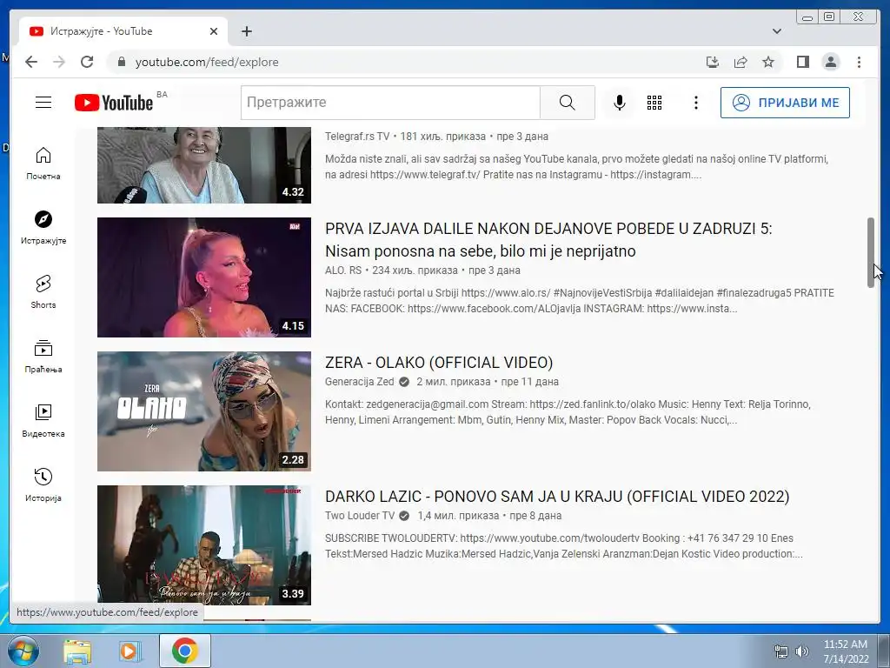This screenshot has height=668, width=890.
Task: Click the network tray icon
Action: [781, 651]
